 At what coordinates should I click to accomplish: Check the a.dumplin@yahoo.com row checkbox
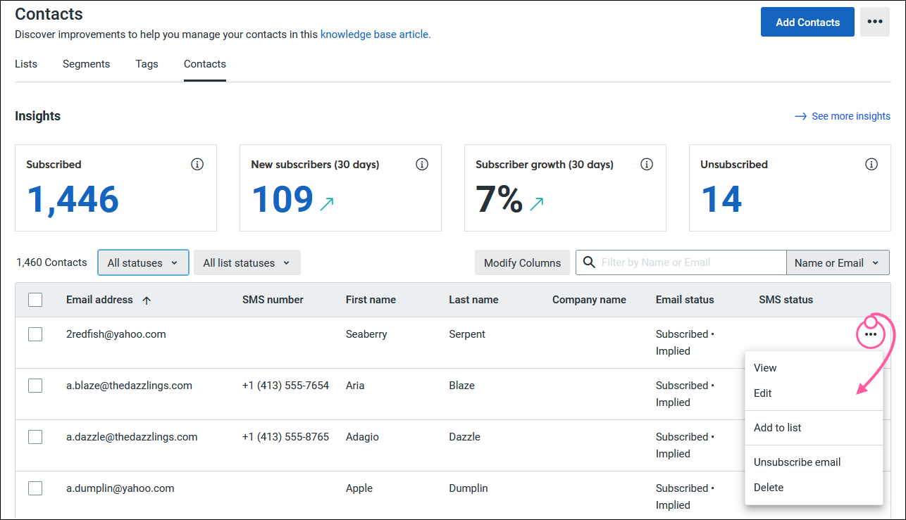[x=35, y=488]
